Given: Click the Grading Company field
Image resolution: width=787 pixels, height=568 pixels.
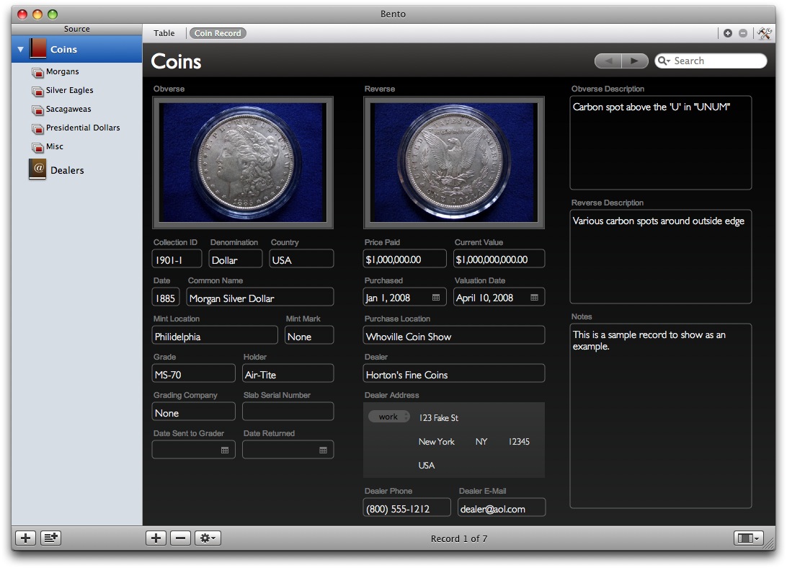Looking at the screenshot, I should [193, 412].
